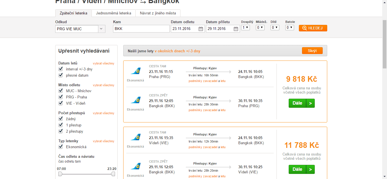Uncheck VIE - Vídeň departure
387x179 pixels.
pos(61,103)
